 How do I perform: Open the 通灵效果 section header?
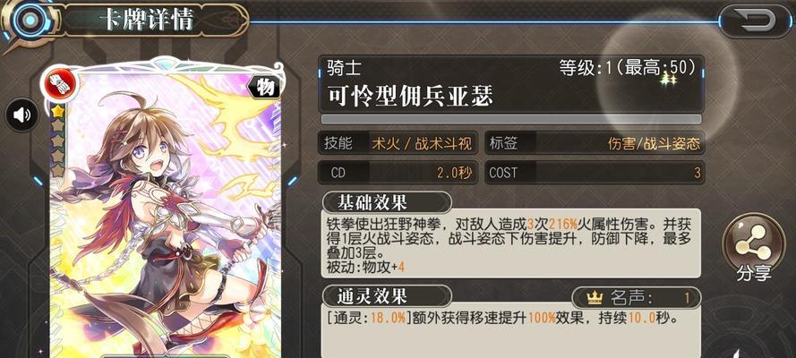pos(386,295)
